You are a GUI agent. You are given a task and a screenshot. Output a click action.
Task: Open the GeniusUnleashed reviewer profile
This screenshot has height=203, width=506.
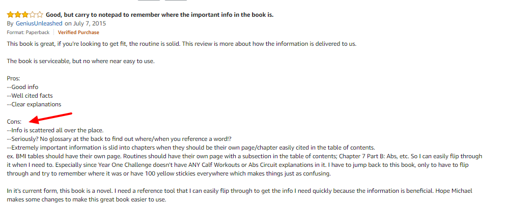click(39, 23)
